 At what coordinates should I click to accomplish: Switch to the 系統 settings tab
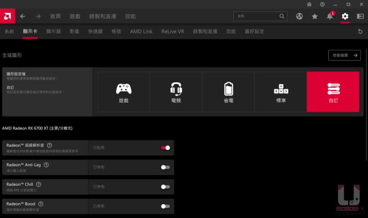click(9, 32)
